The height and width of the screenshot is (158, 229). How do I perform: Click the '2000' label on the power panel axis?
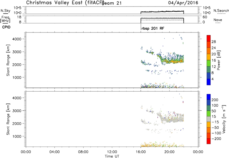[17, 64]
